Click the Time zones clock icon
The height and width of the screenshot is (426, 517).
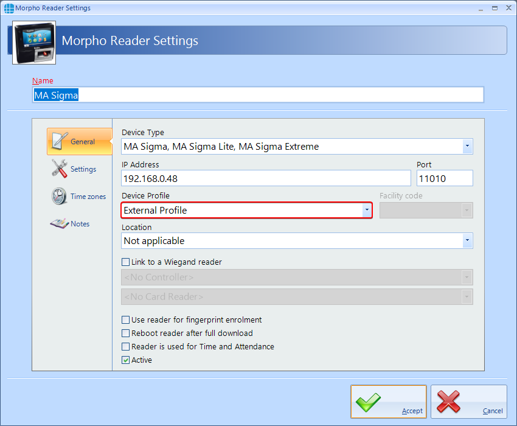point(59,196)
